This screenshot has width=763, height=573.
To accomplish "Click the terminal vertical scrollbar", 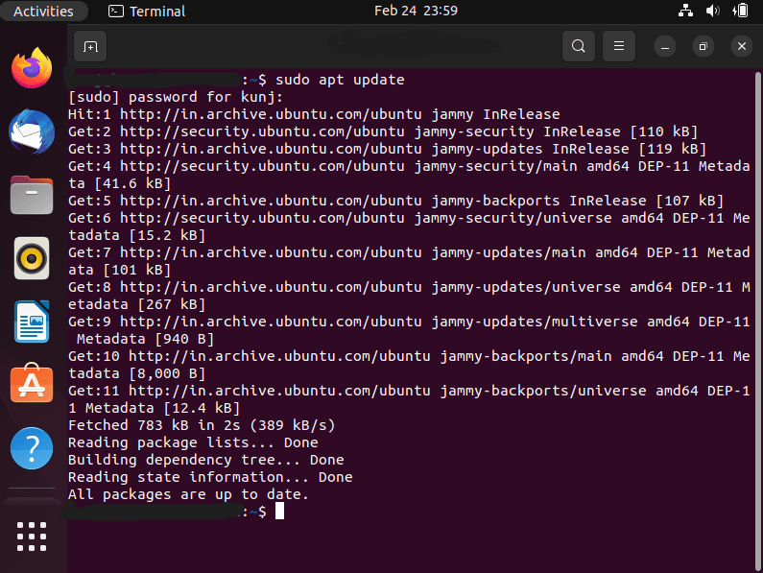I will tap(757, 321).
